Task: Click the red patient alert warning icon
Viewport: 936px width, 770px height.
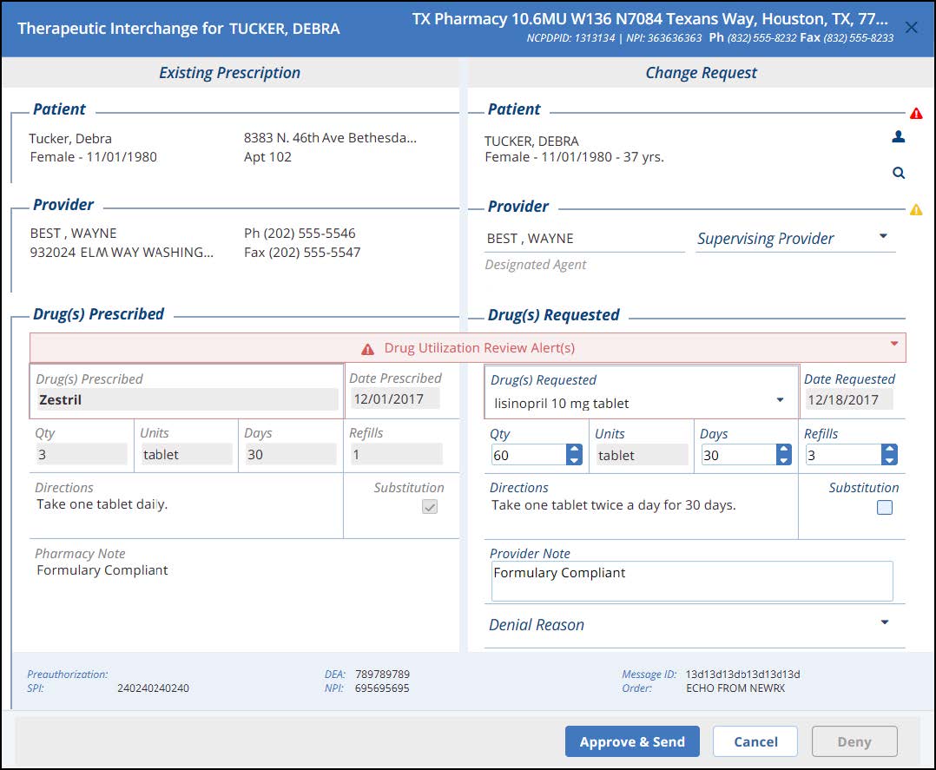Action: pyautogui.click(x=916, y=114)
